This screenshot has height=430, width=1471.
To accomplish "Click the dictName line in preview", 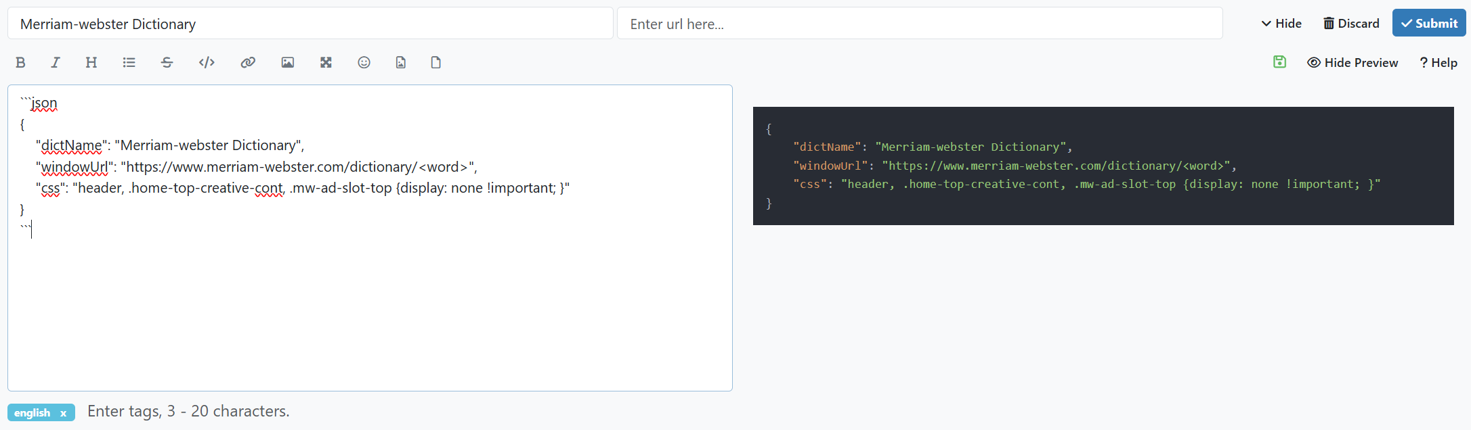I will (933, 147).
